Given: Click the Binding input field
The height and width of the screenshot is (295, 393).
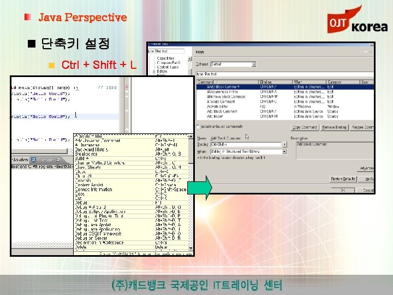Looking at the screenshot, I should pyautogui.click(x=246, y=145).
